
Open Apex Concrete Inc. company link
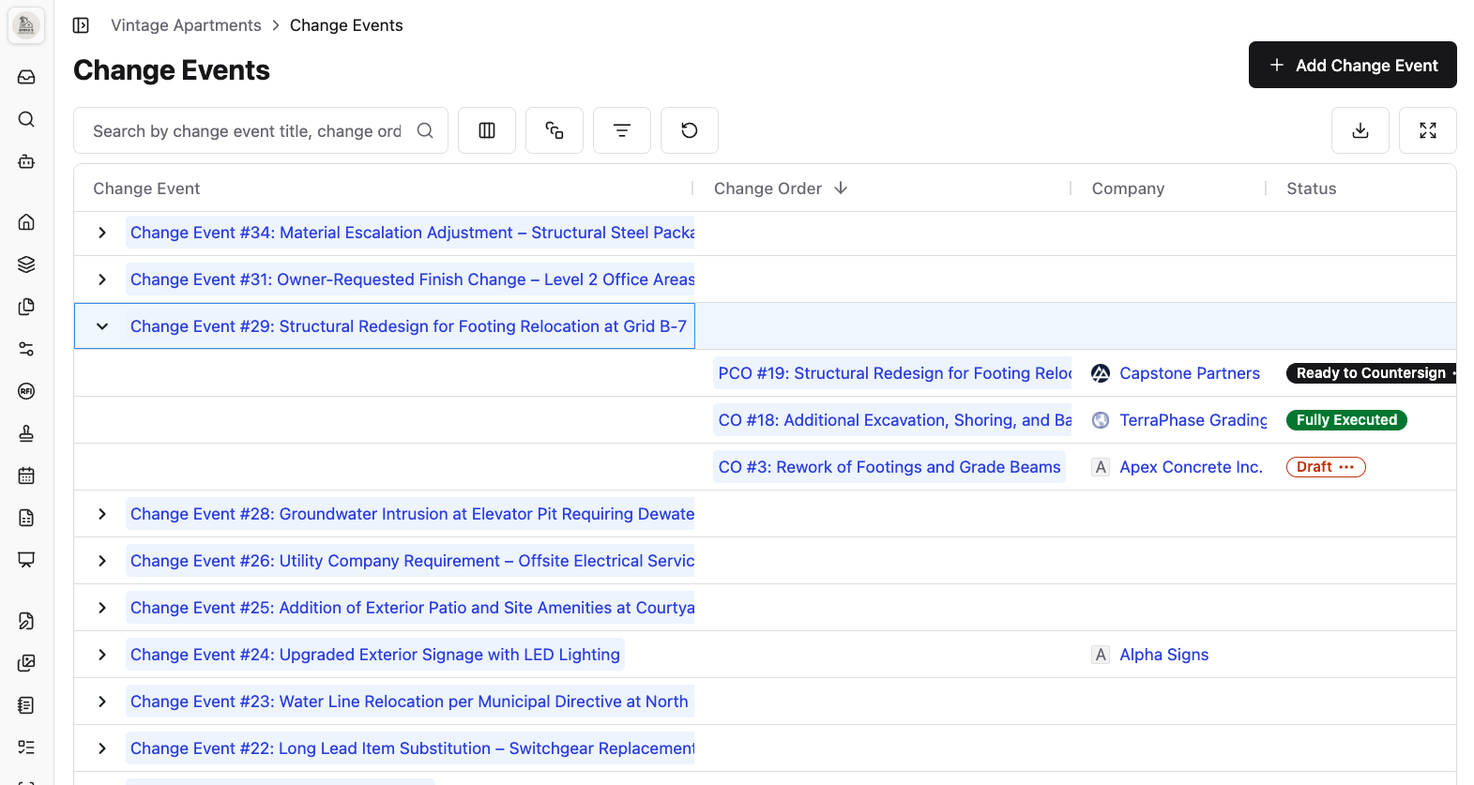point(1191,467)
